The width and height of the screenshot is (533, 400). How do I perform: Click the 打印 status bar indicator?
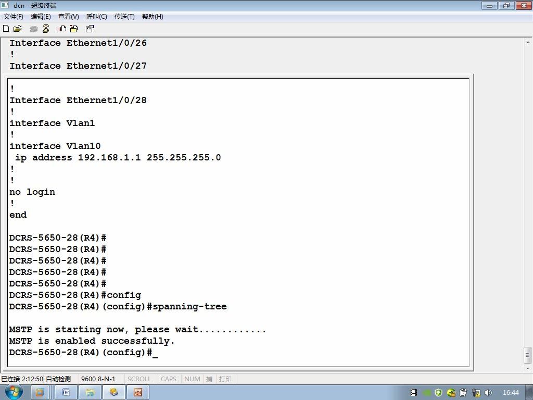point(225,379)
